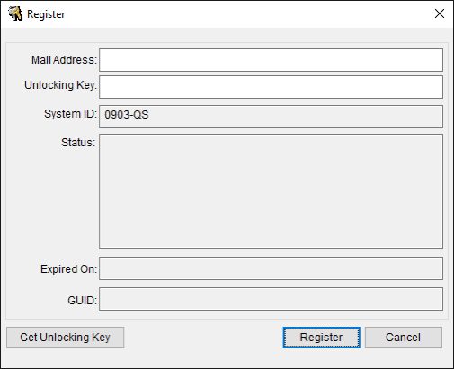Click the application icon in the title bar
Viewport: 454px width, 369px height.
[x=15, y=13]
